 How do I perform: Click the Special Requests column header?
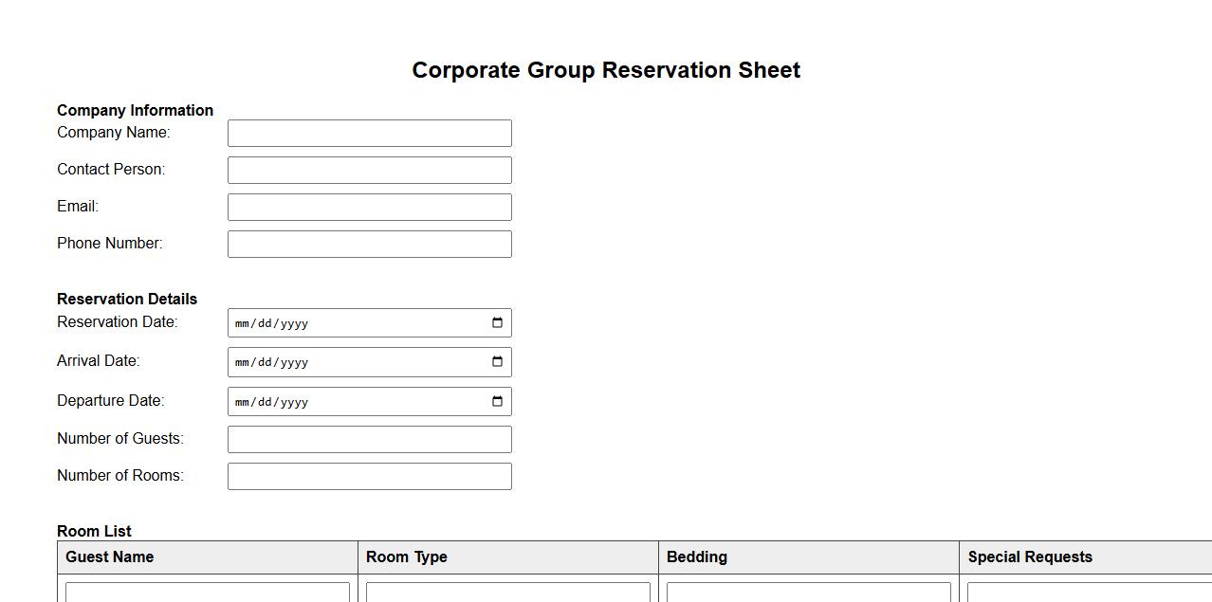pos(1030,557)
